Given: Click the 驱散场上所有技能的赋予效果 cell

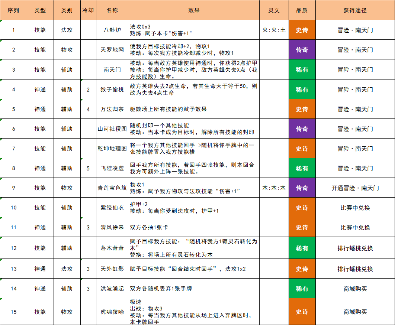Looking at the screenshot, I should click(x=194, y=109).
